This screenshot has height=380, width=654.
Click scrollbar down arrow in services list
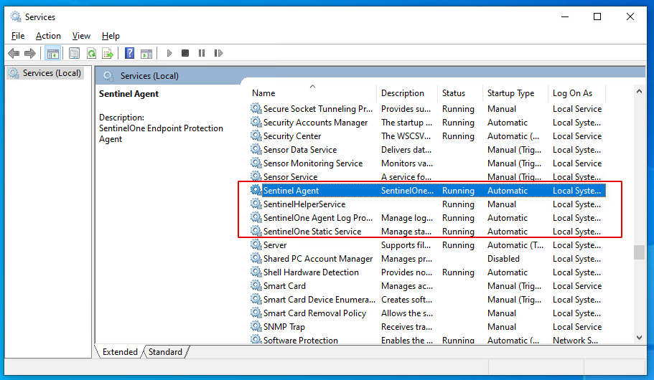pos(639,338)
